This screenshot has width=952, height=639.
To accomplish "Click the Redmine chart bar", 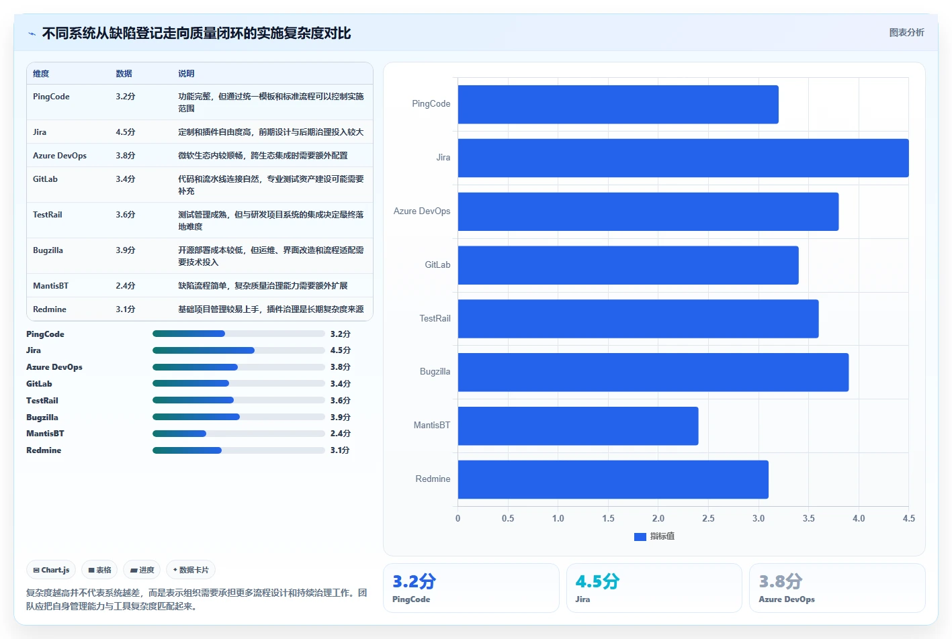I will (x=613, y=479).
